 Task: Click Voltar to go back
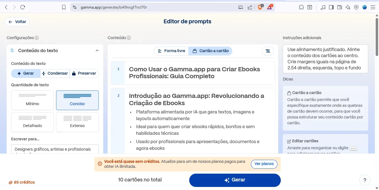click(x=17, y=22)
